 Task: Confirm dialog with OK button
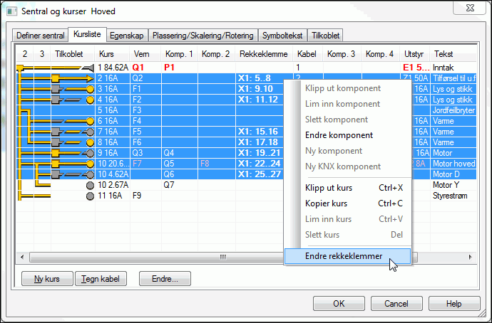coord(339,303)
